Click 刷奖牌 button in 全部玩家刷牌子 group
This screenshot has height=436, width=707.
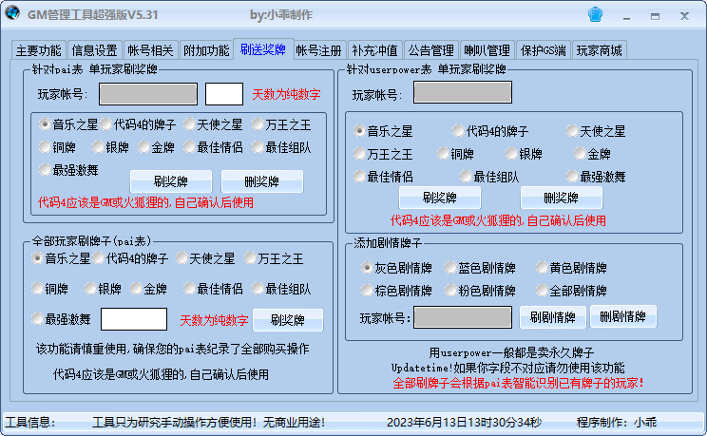click(x=288, y=320)
